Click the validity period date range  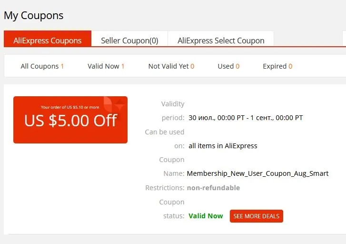pos(246,118)
